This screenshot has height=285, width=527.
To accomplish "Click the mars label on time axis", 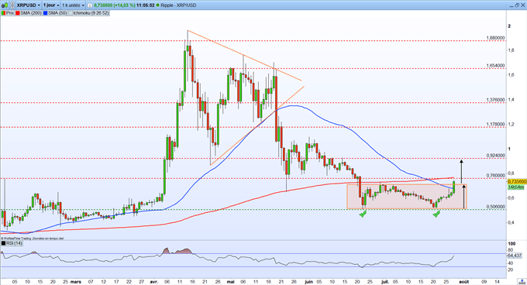I will 76,282.
